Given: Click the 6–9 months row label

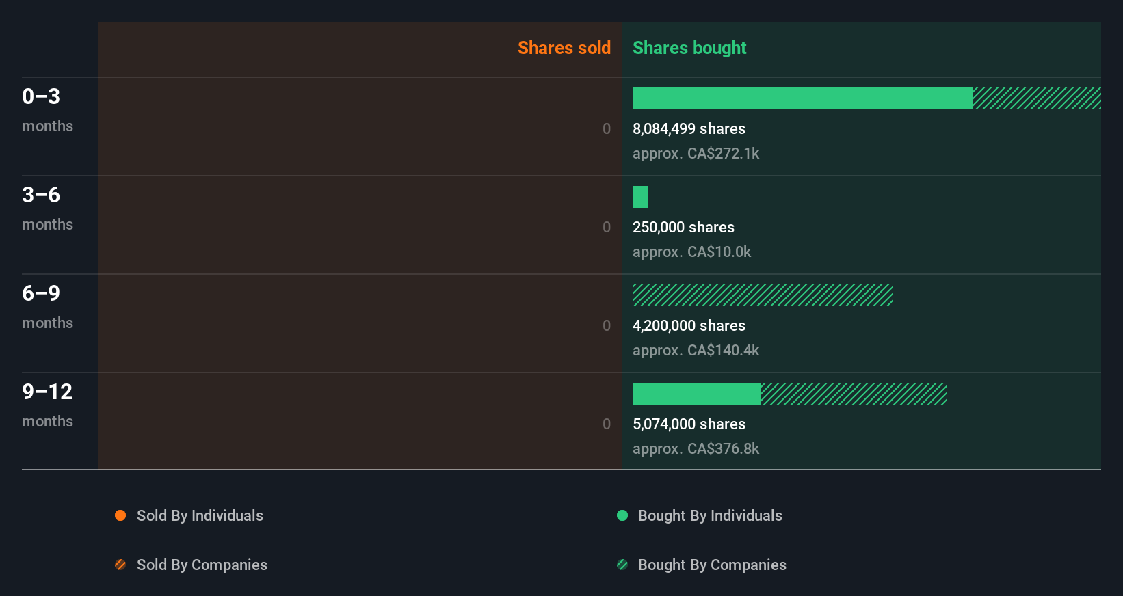Looking at the screenshot, I should click(x=47, y=306).
